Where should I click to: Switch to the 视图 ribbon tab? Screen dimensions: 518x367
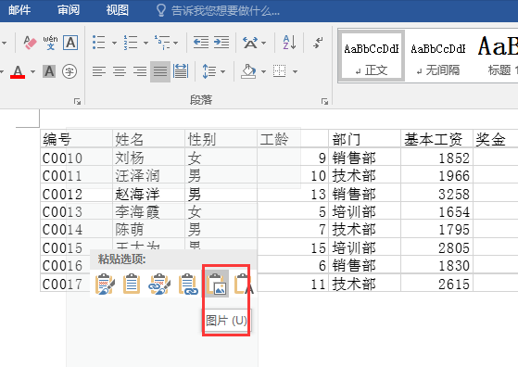click(x=118, y=10)
